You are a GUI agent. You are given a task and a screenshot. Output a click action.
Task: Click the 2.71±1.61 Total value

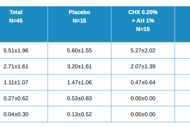tap(16, 66)
